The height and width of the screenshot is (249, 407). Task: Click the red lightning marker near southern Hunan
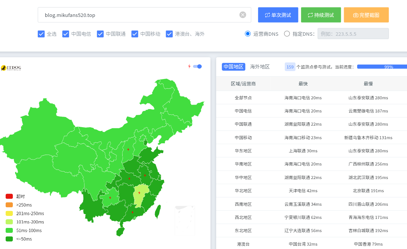[132, 213]
